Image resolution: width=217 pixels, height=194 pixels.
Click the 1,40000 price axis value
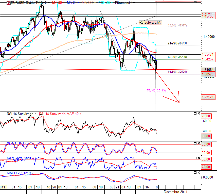209,37
